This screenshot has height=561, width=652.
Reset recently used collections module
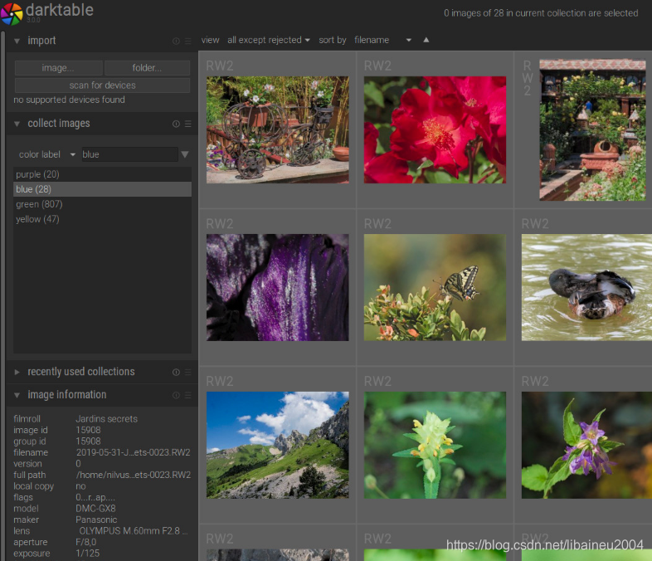tap(176, 372)
